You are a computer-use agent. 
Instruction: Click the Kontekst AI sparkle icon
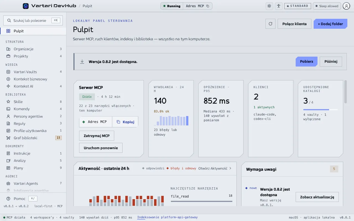[x=8, y=86]
